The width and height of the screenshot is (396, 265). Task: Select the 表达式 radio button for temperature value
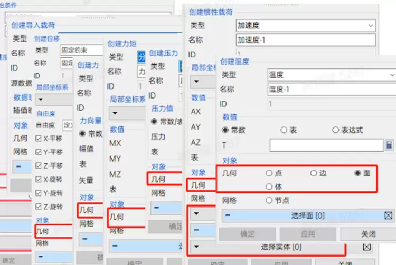pos(335,130)
